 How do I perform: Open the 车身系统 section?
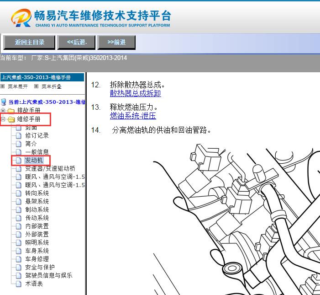click(x=37, y=251)
